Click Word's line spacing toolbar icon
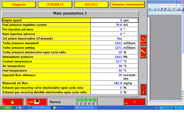 tap(149, 9)
